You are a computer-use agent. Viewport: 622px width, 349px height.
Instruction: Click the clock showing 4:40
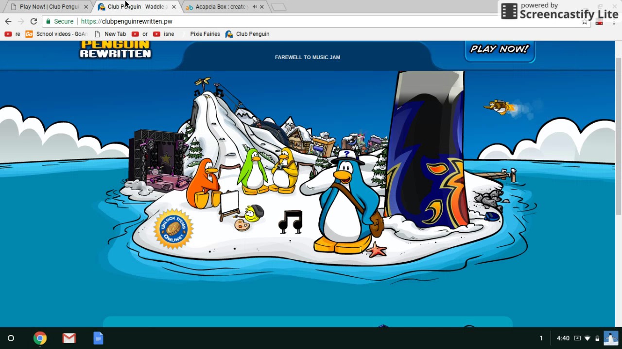click(x=563, y=338)
